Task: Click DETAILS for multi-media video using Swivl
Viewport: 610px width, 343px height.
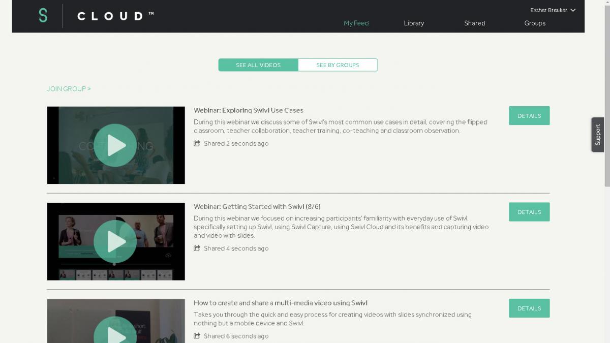Action: (x=529, y=308)
